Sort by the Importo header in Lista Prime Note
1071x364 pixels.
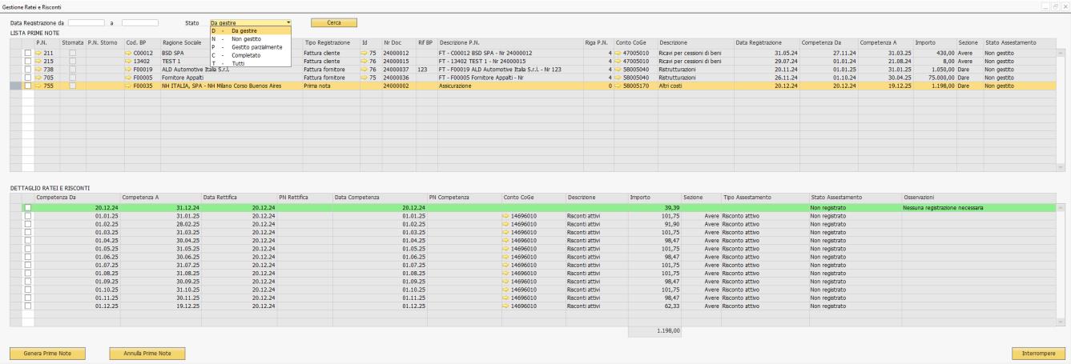pos(935,42)
